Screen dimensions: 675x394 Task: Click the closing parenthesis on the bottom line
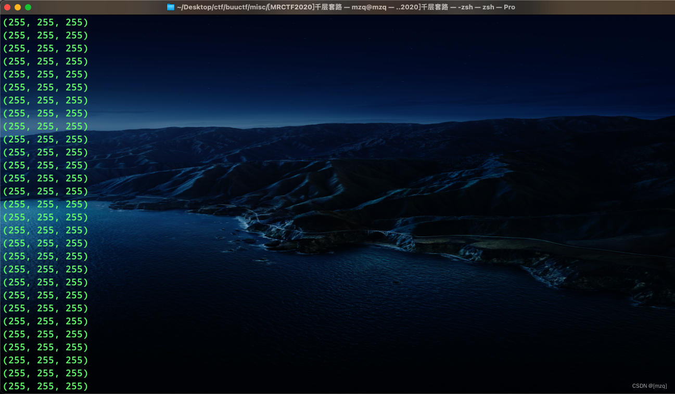pyautogui.click(x=86, y=386)
